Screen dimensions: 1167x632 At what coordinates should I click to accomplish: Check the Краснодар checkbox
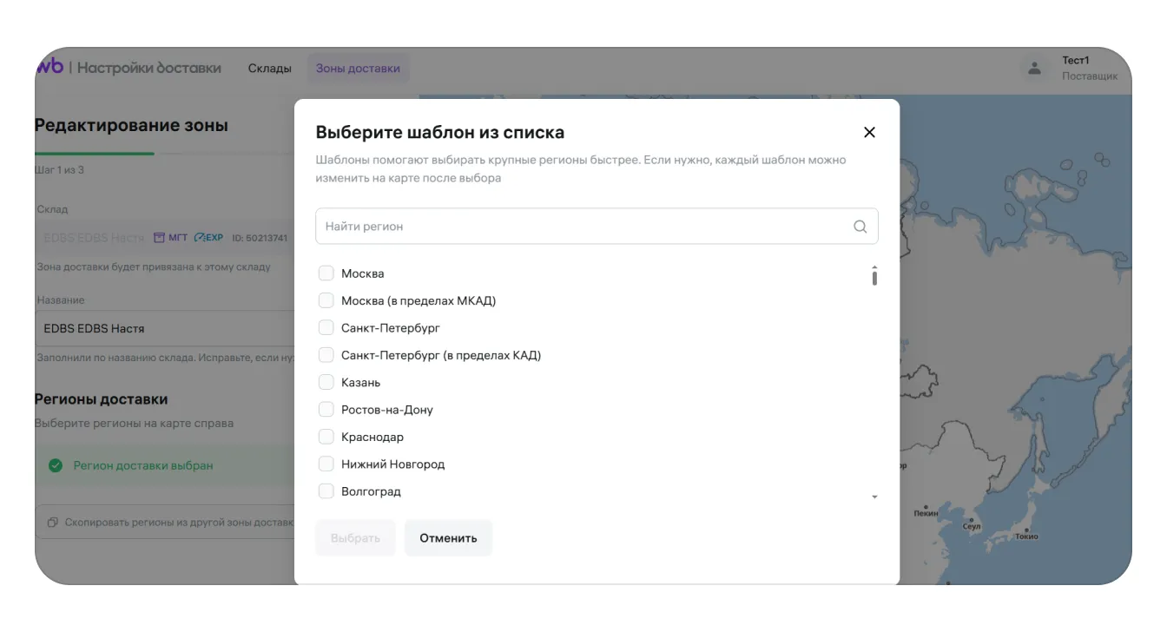(x=326, y=437)
